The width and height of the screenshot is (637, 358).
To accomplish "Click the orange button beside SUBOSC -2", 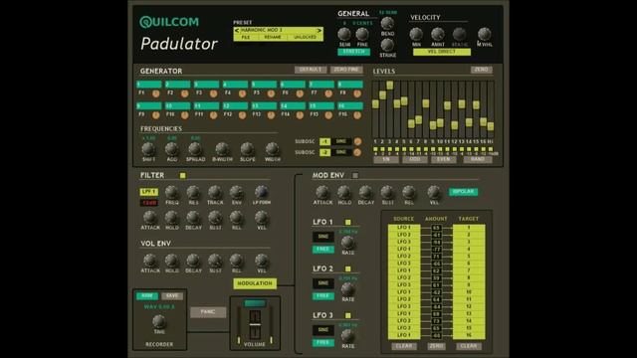I will tap(357, 152).
